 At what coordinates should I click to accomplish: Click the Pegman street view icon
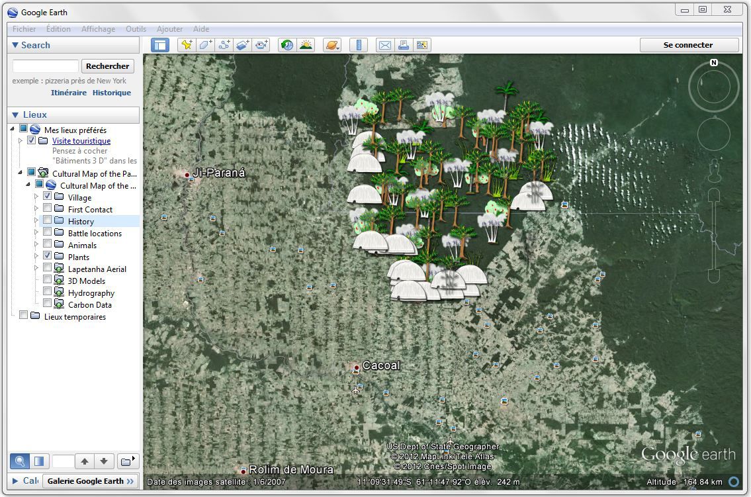[714, 171]
